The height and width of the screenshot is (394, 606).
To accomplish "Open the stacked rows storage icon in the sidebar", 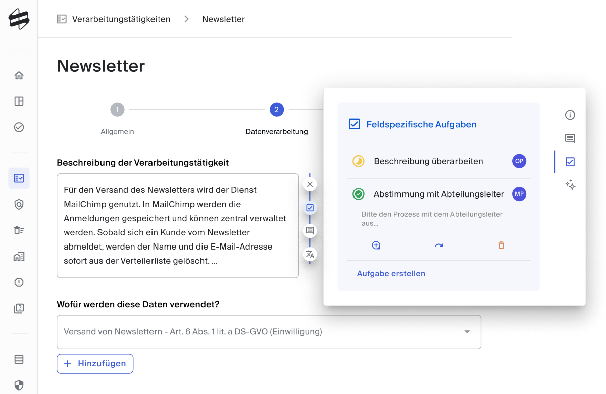I will pyautogui.click(x=19, y=360).
